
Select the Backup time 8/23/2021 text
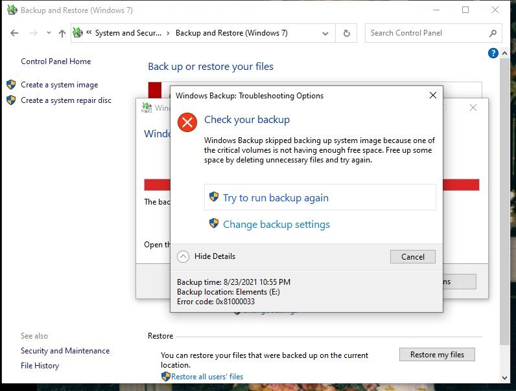[x=233, y=282]
